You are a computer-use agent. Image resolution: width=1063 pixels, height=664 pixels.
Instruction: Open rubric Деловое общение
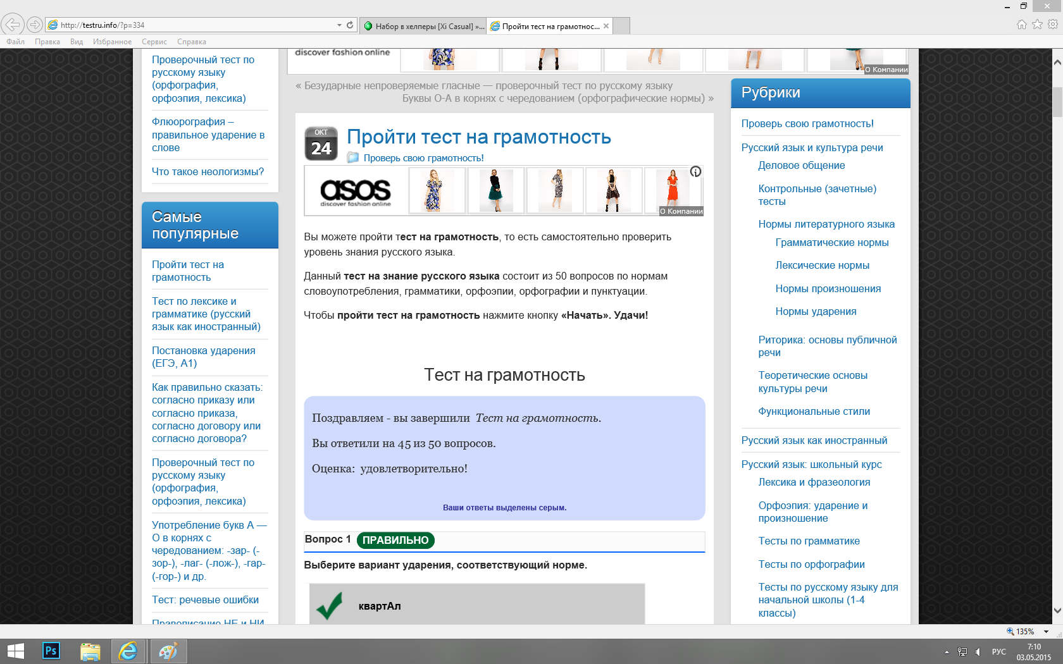tap(801, 165)
